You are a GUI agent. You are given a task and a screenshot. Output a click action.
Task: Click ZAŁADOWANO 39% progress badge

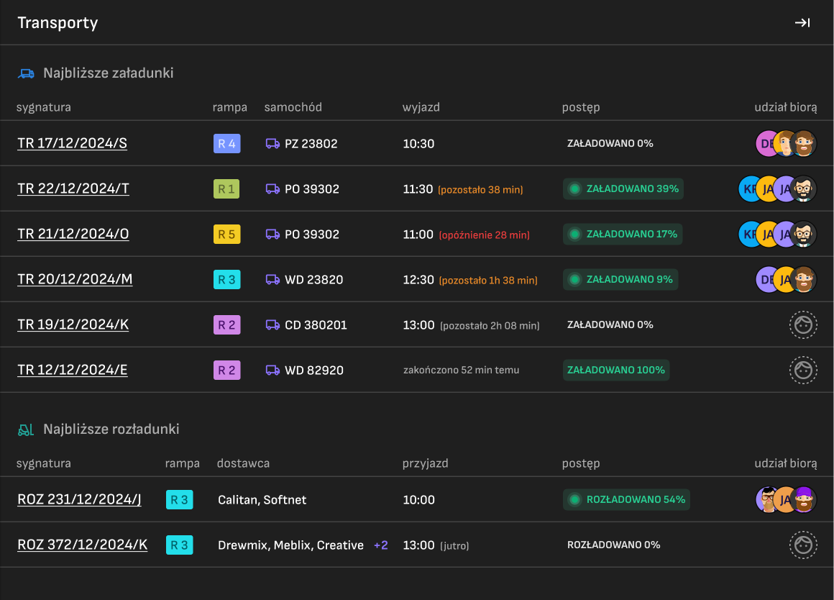(x=623, y=189)
